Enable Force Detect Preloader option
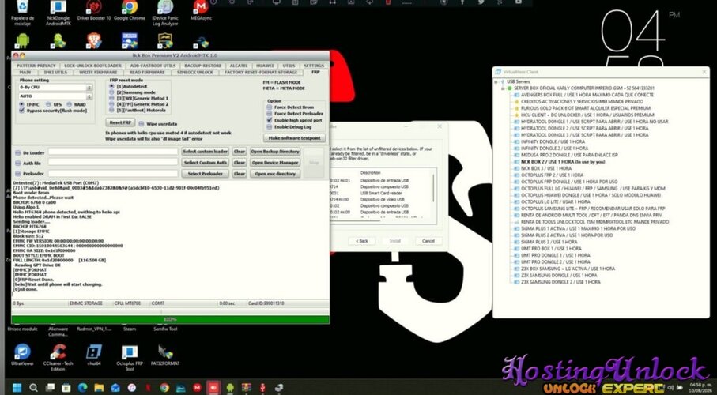This screenshot has width=717, height=395. (270, 114)
